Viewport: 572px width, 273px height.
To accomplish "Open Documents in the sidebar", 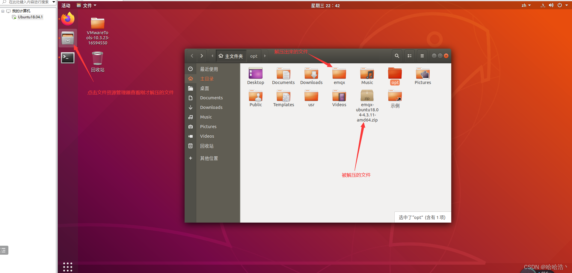I will [x=212, y=98].
